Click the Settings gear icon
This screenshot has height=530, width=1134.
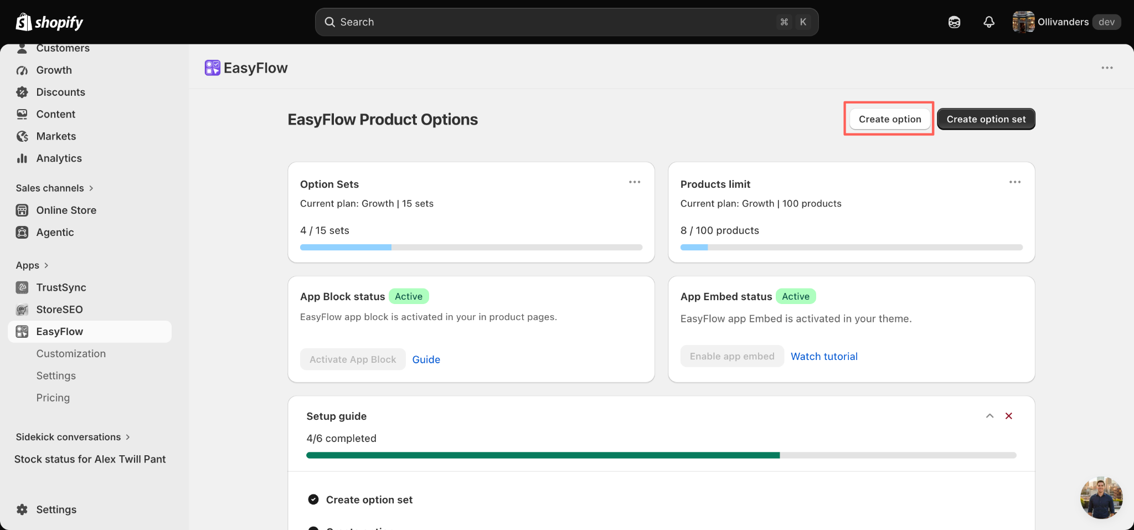pos(22,510)
